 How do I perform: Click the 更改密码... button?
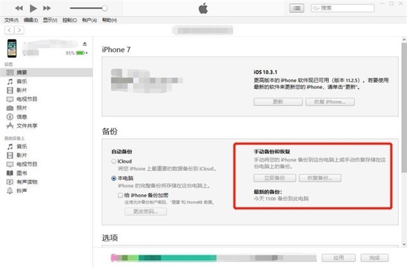point(146,212)
